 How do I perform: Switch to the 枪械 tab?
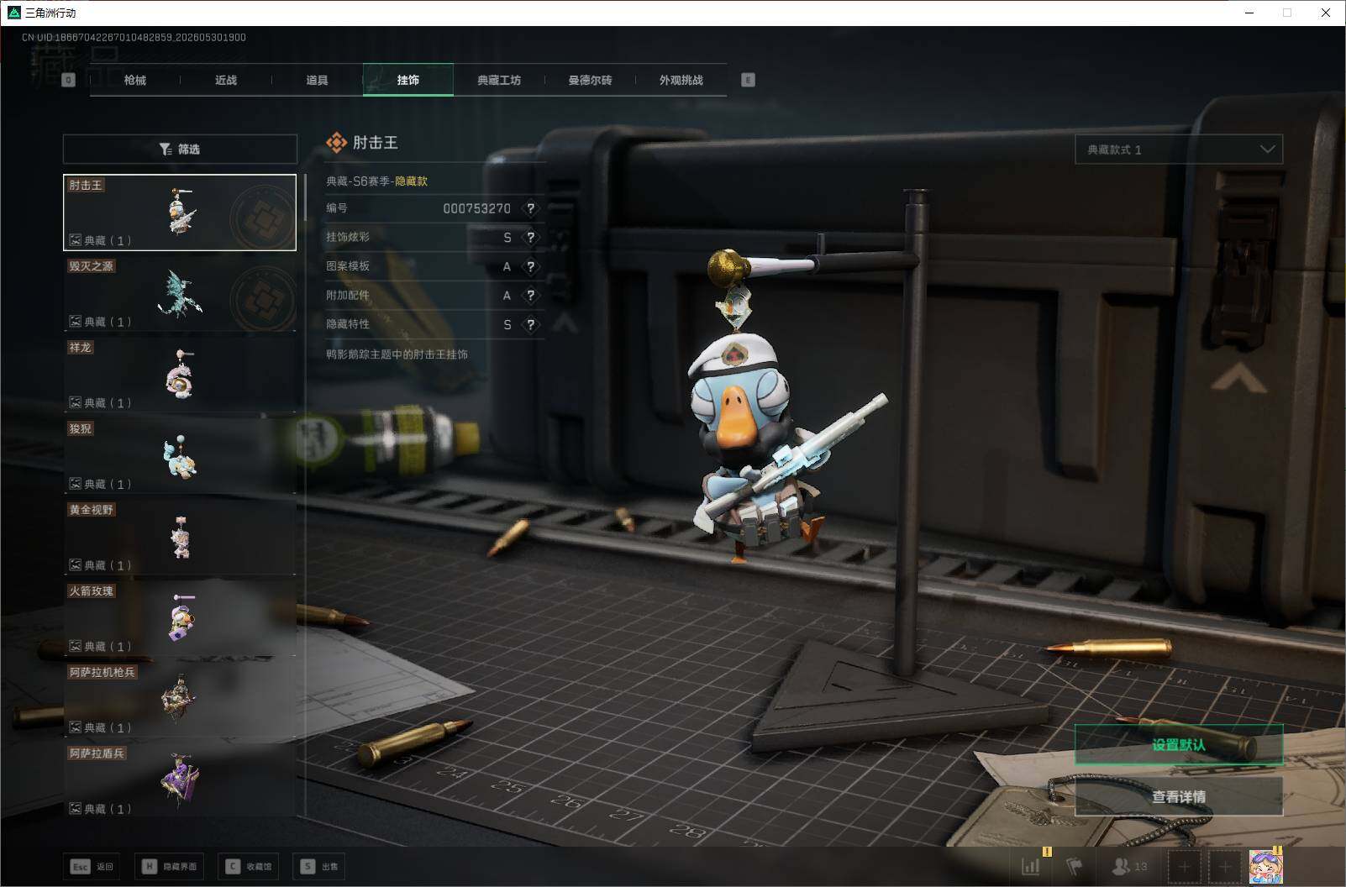coord(134,80)
